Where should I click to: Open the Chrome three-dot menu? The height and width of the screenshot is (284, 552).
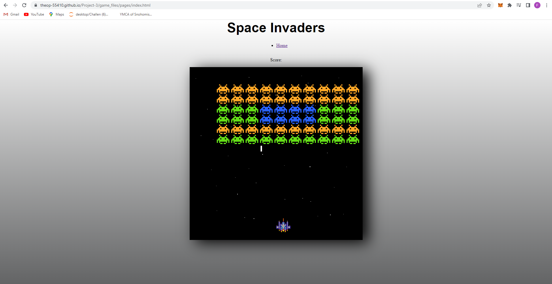[x=547, y=5]
